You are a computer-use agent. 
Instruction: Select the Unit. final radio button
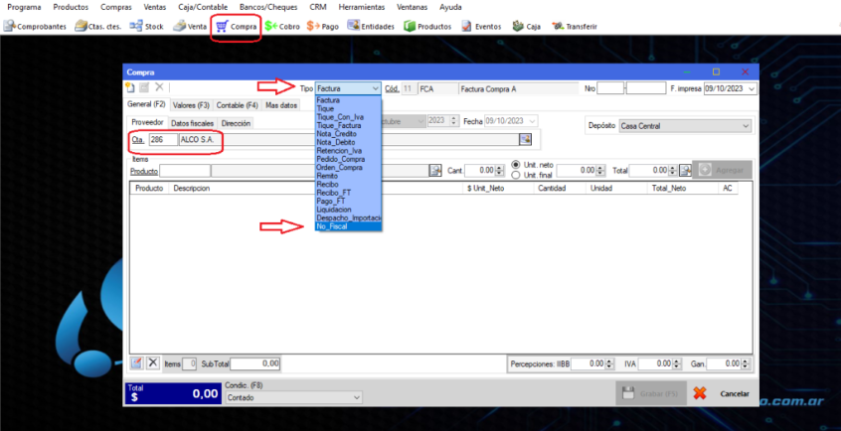coord(516,175)
